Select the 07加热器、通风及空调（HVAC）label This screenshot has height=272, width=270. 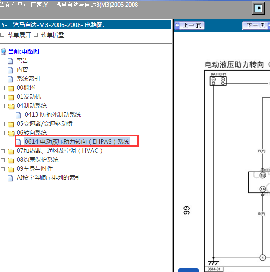click(x=60, y=151)
